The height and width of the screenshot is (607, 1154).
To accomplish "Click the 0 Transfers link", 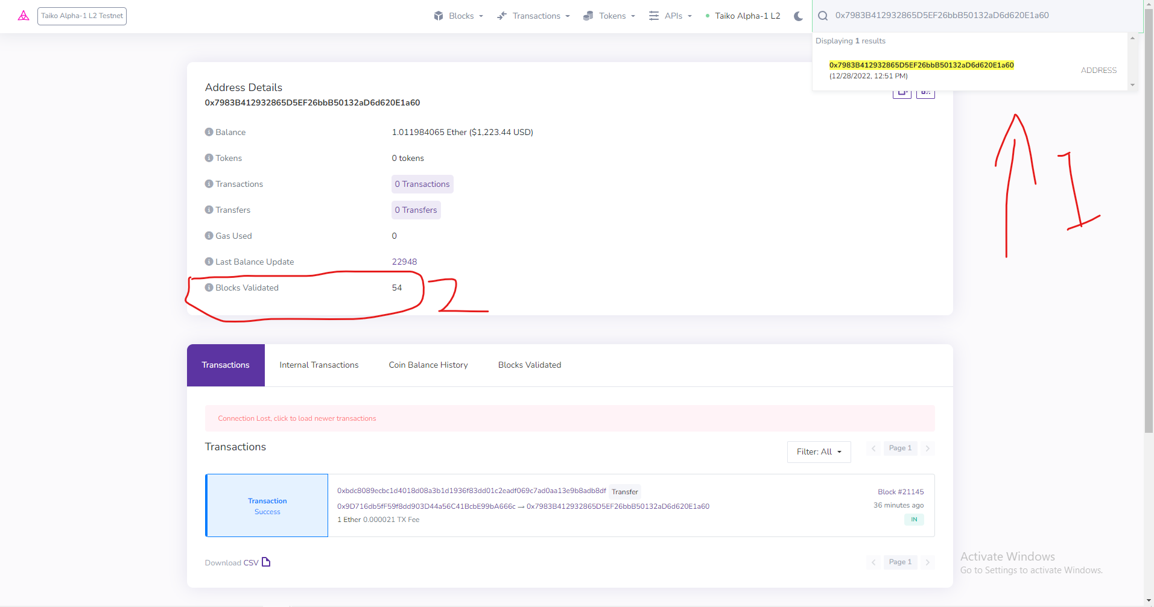I will tap(416, 210).
